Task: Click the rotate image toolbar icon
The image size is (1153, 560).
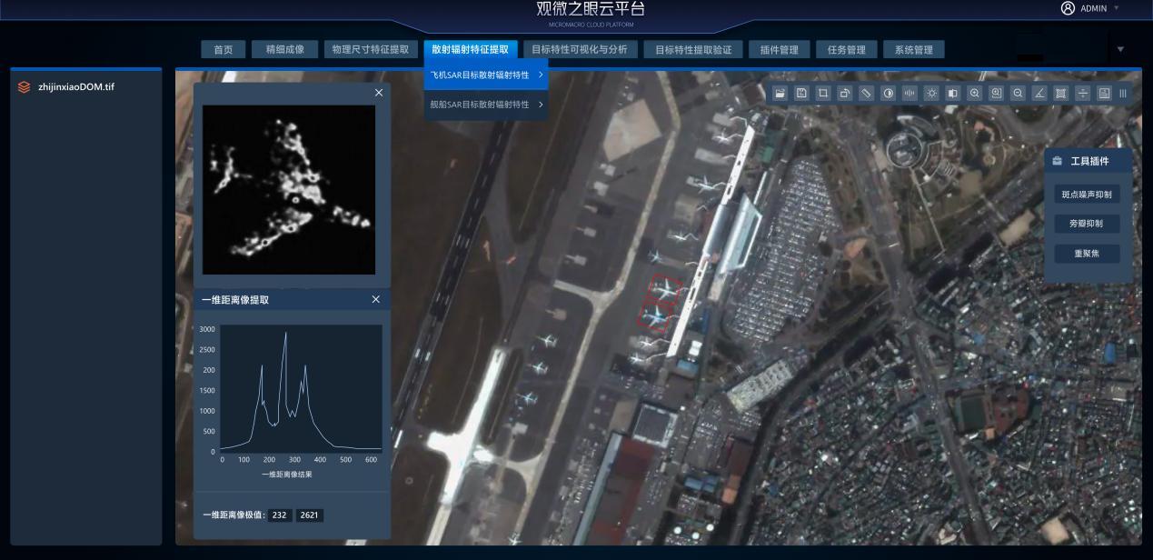Action: click(845, 93)
